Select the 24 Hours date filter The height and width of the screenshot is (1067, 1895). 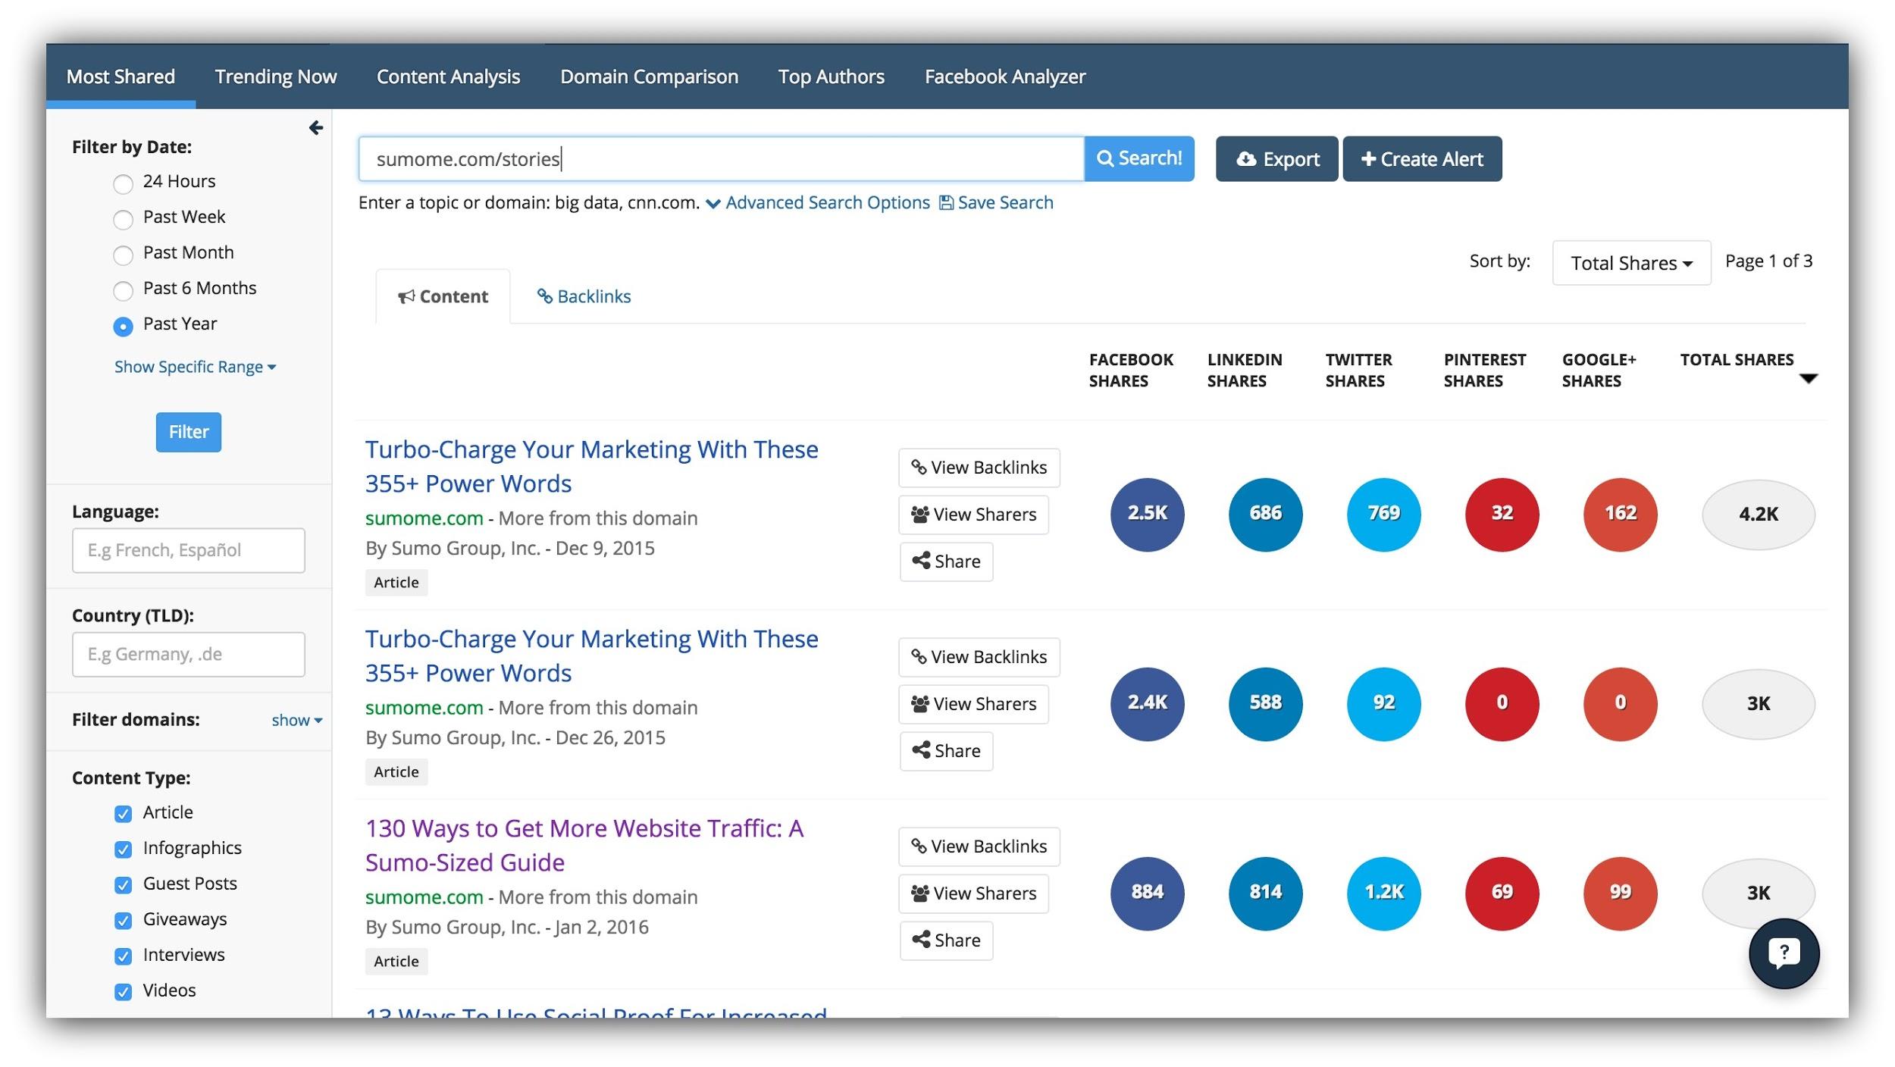[123, 183]
